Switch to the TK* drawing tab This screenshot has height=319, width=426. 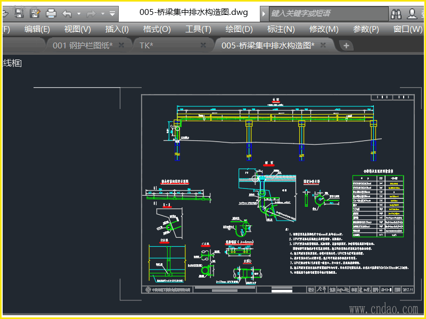click(x=146, y=46)
